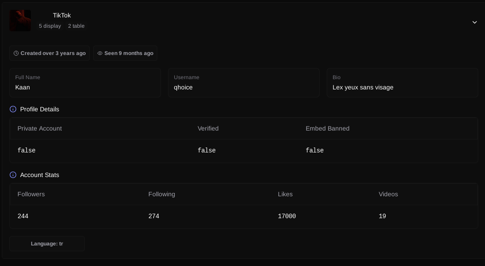Click the Likes value 17000
This screenshot has width=485, height=266.
point(287,216)
